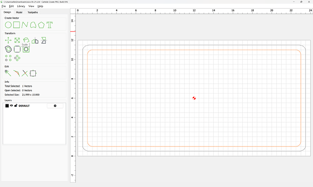This screenshot has width=313, height=187.
Task: Activate the Flip vertical transform tool
Action: [44, 40]
